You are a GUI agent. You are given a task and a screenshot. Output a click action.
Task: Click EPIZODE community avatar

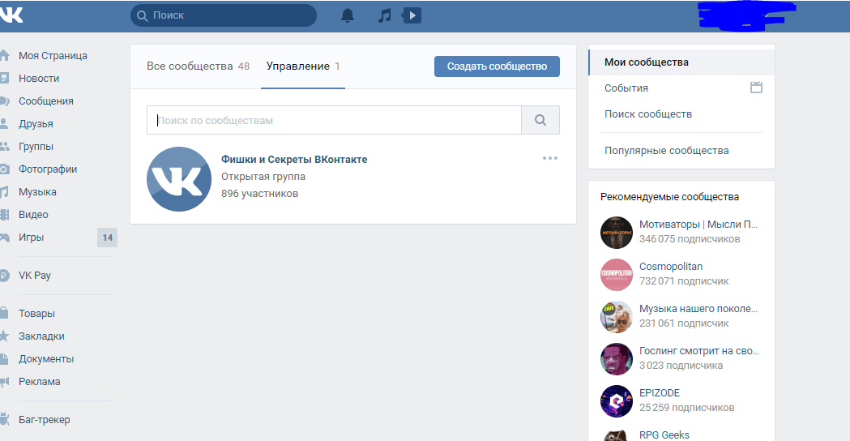pos(617,400)
